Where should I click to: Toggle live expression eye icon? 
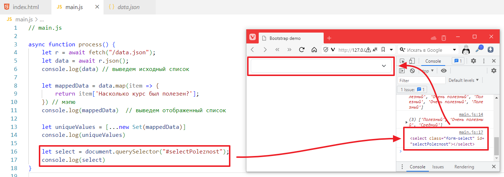[x=443, y=71]
